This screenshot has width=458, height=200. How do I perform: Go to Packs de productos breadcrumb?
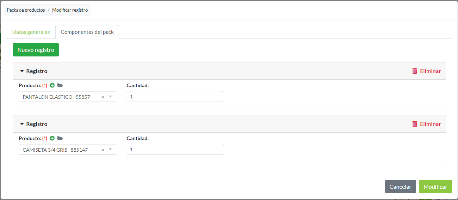click(26, 10)
